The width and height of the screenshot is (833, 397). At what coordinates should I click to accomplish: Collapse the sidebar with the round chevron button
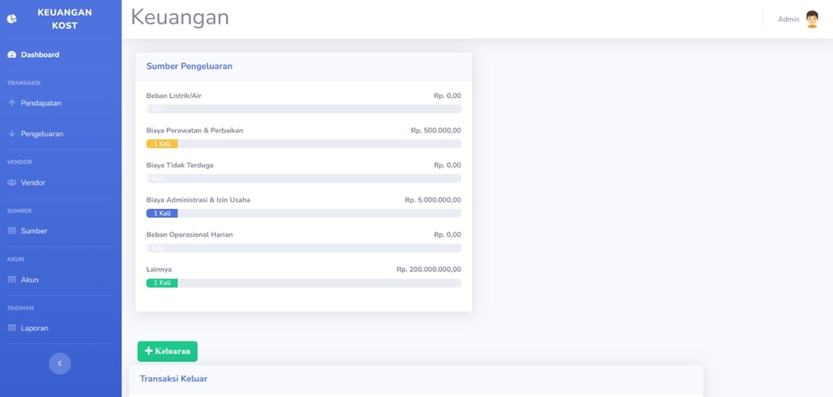[x=60, y=363]
